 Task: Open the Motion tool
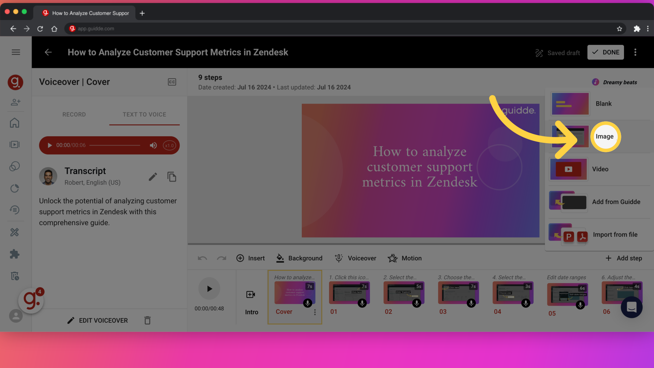405,258
